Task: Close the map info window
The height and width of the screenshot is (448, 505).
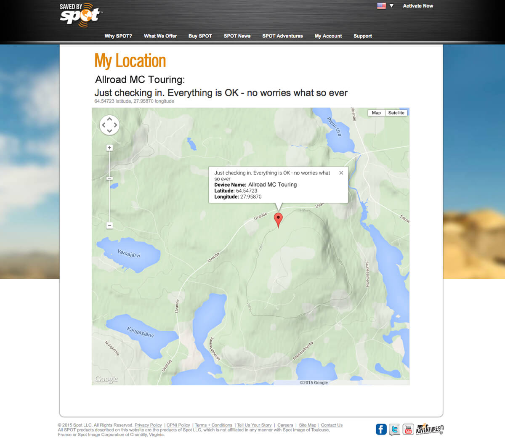Action: tap(341, 173)
